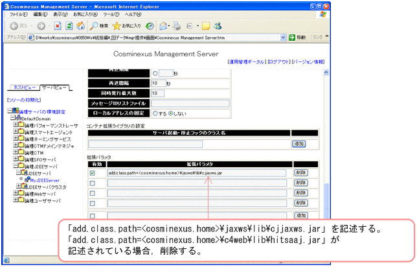The height and width of the screenshot is (267, 417).
Task: Open the address bar dropdown arrow
Action: point(373,38)
